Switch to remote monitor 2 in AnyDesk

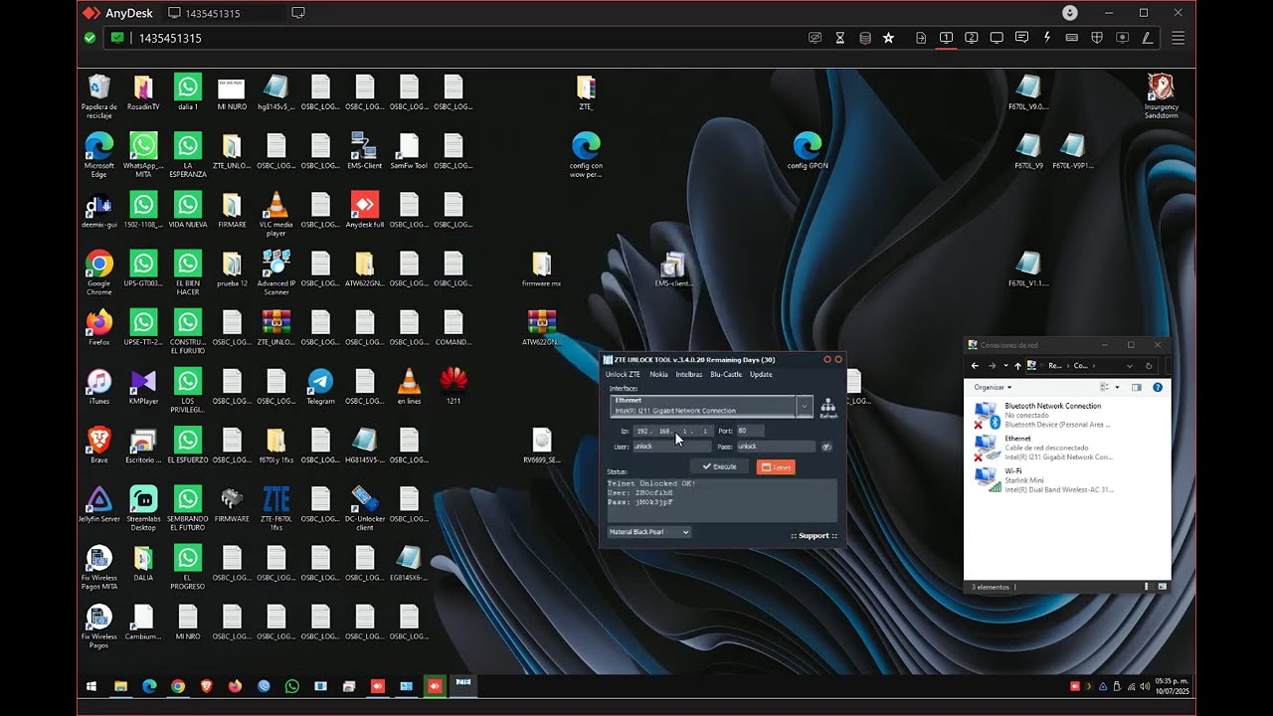[x=971, y=38]
